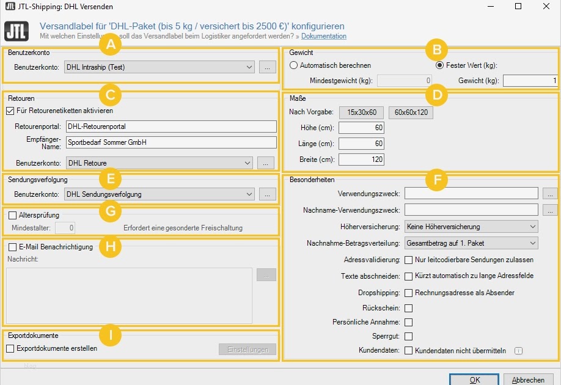The height and width of the screenshot is (385, 561).
Task: Click the Breite (cm) field
Action: (x=361, y=159)
